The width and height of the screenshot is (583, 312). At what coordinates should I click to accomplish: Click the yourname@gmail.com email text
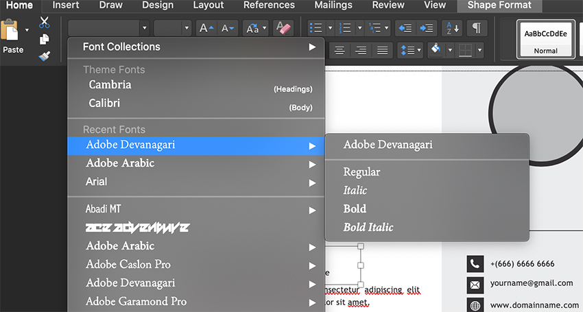[532, 283]
